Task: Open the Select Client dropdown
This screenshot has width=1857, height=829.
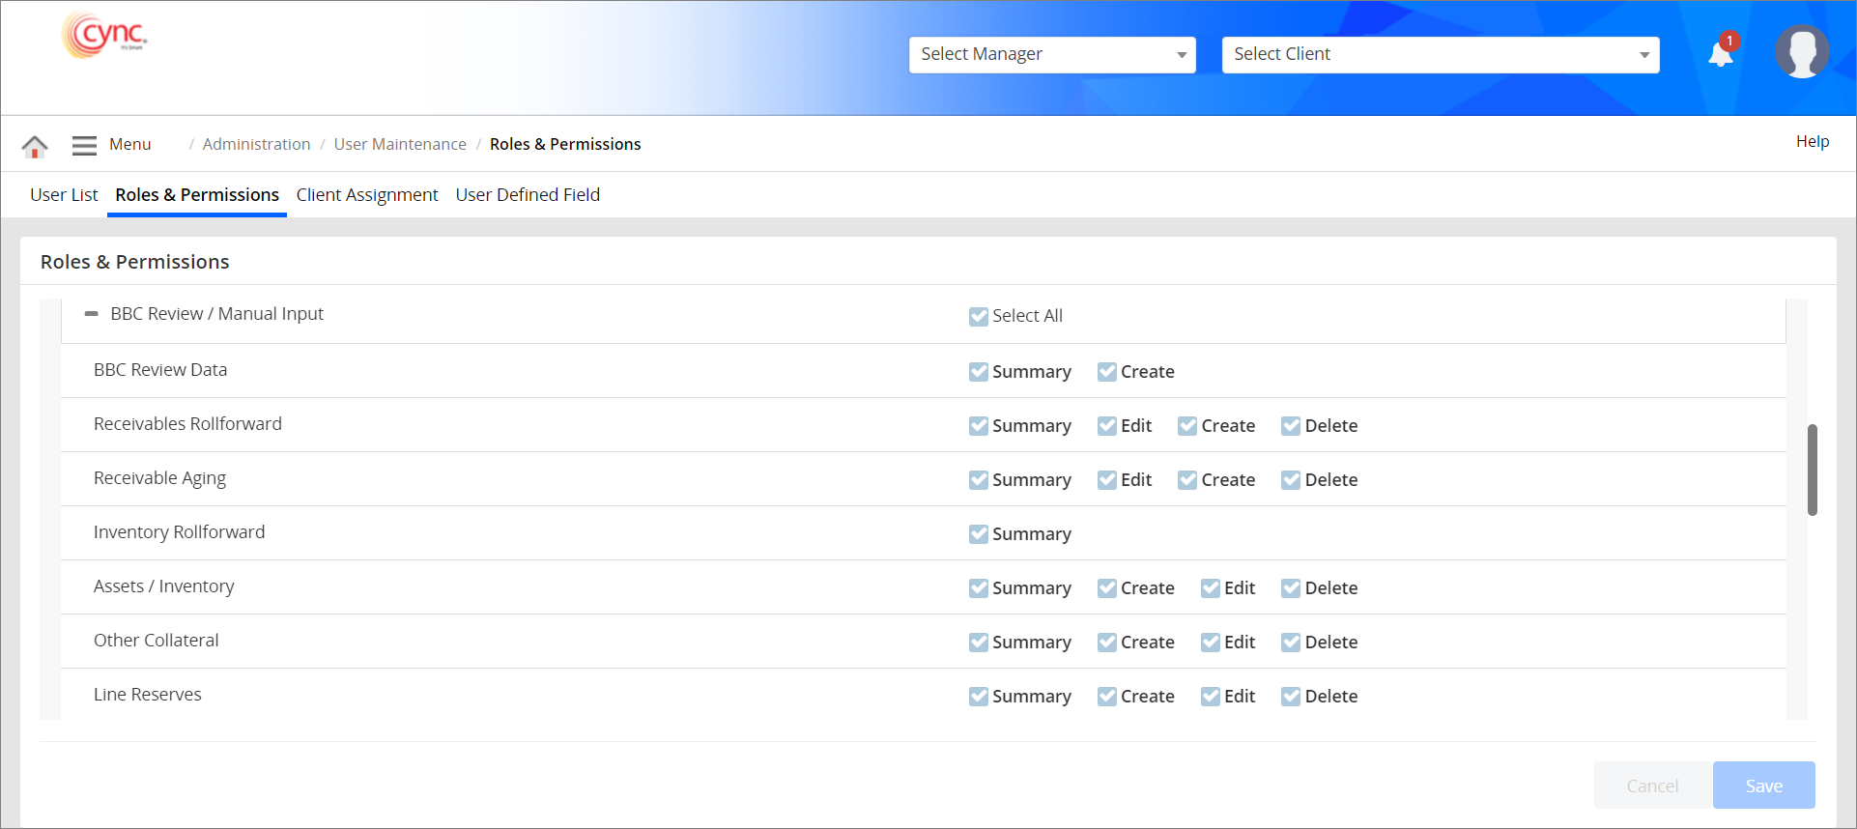Action: click(1440, 55)
